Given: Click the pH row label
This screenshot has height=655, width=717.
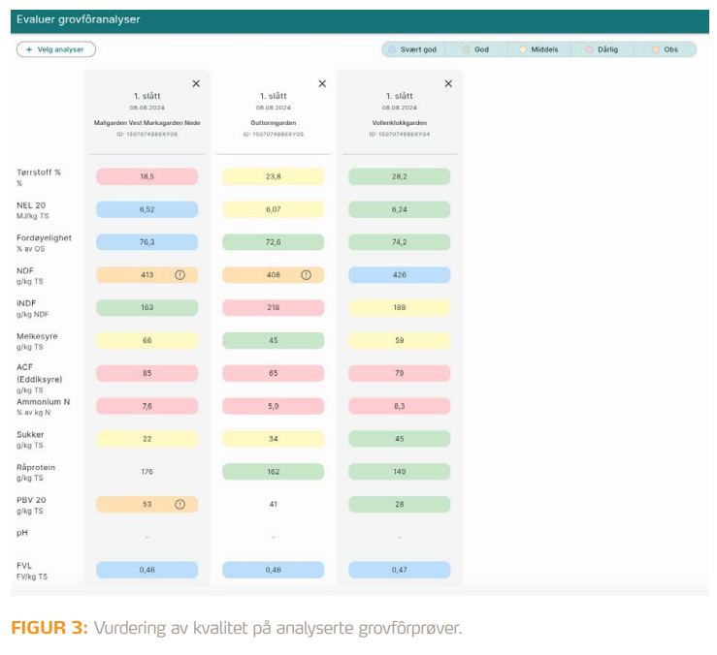Looking at the screenshot, I should [x=22, y=533].
